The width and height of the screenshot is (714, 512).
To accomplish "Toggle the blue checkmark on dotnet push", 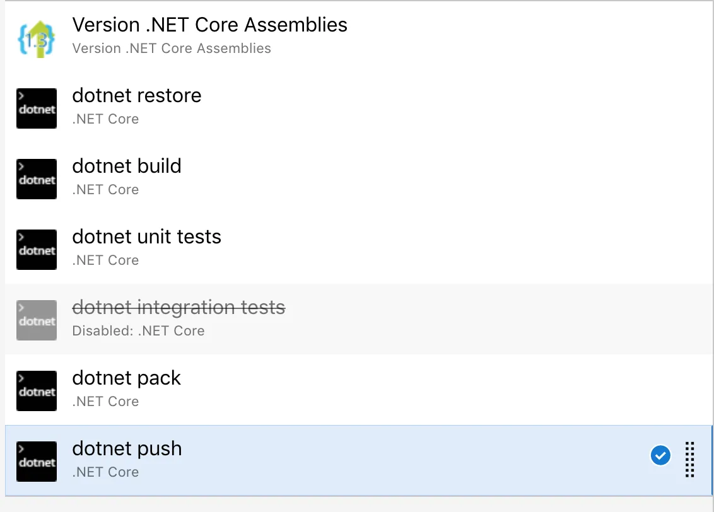I will [660, 455].
